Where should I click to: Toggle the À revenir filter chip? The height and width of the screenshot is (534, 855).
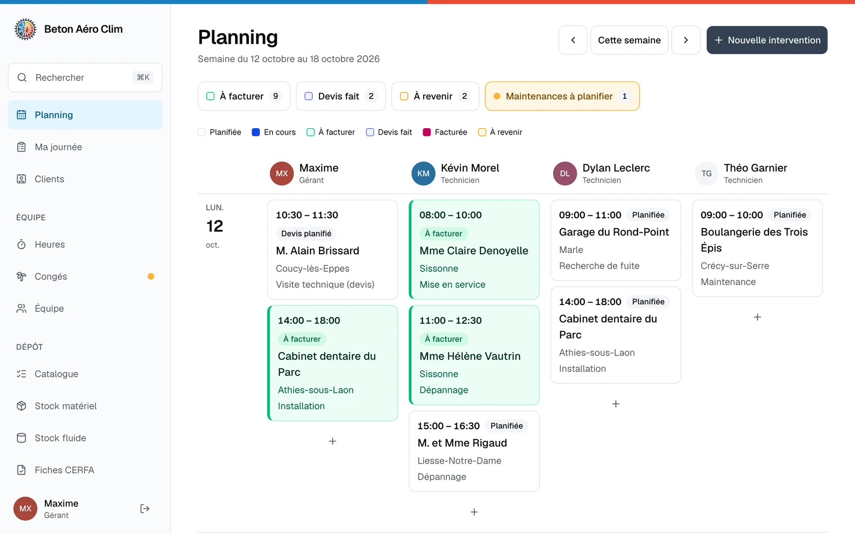click(x=436, y=96)
